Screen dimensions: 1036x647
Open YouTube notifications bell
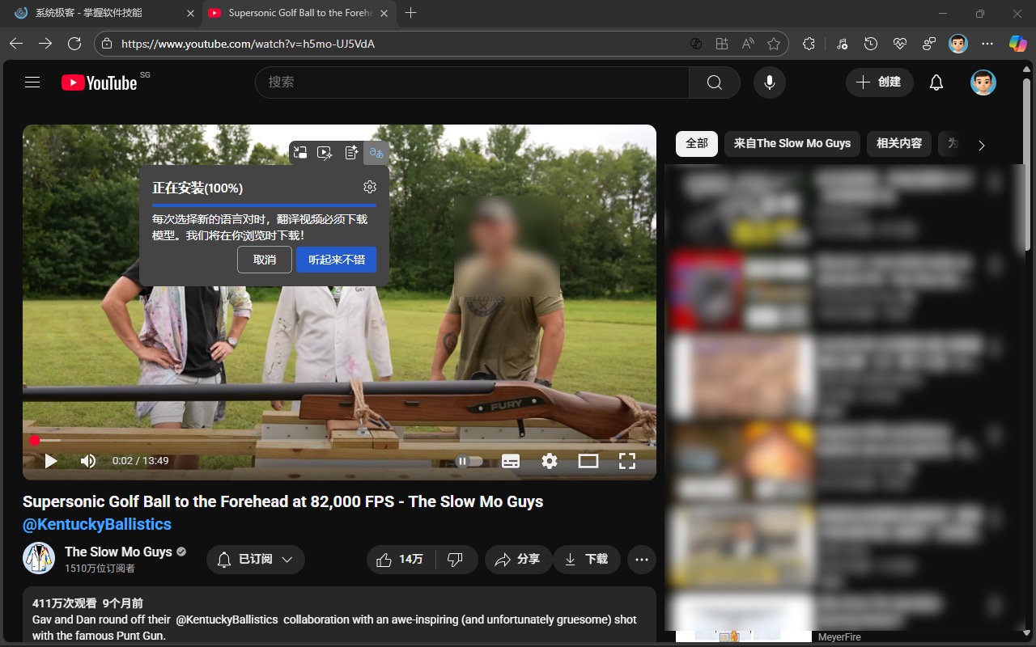(936, 82)
